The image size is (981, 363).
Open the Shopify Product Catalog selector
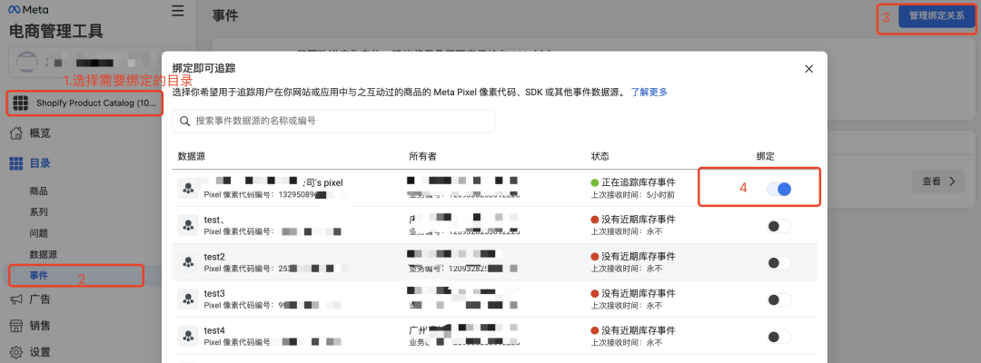coord(85,103)
